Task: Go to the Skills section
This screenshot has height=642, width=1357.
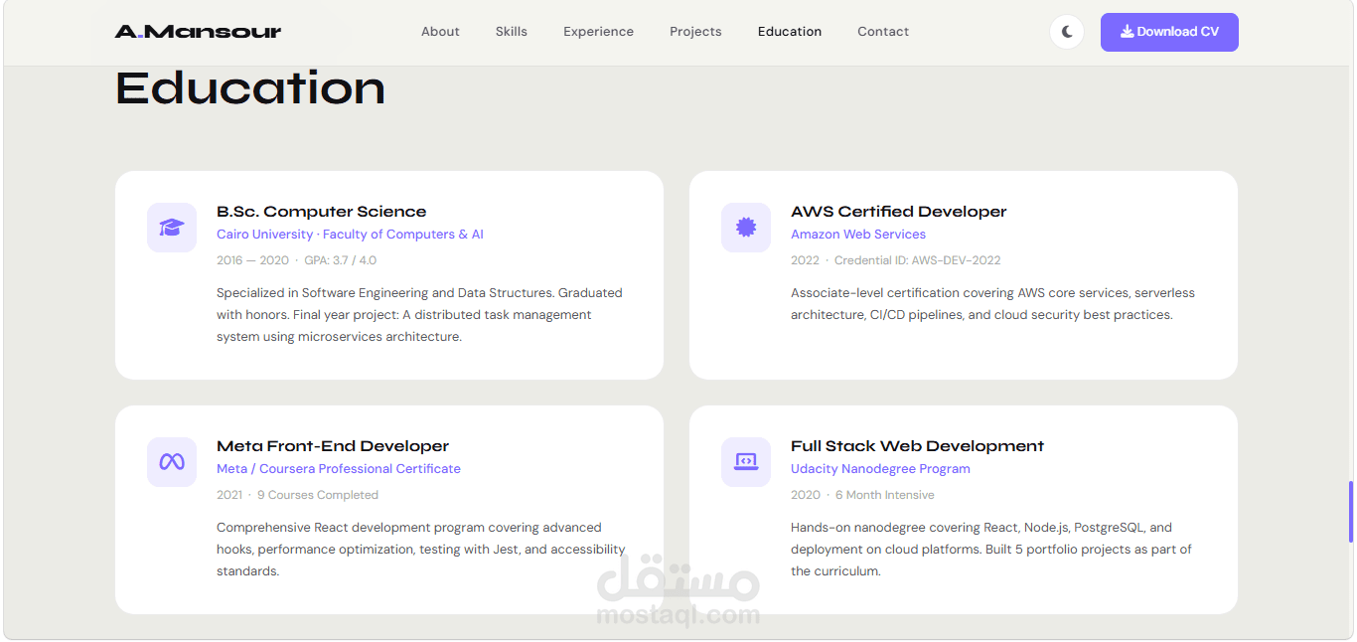Action: pos(512,32)
